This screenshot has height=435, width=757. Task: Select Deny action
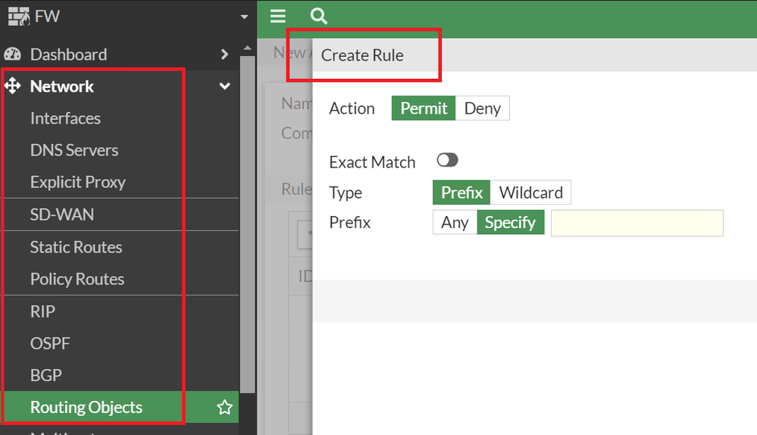pyautogui.click(x=482, y=108)
